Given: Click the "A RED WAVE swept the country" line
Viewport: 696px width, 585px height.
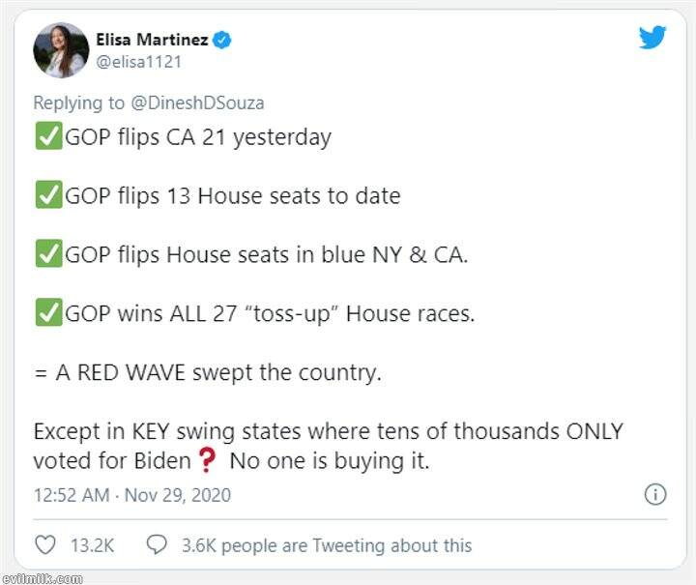Looking at the screenshot, I should pos(208,373).
